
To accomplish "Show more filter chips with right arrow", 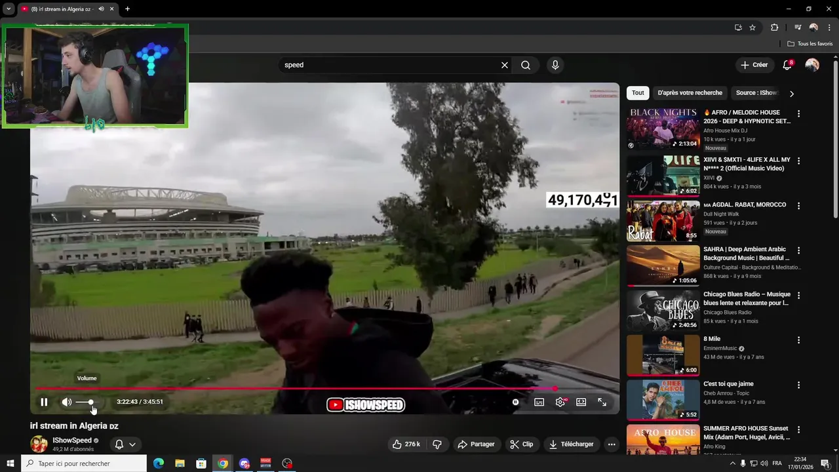I will pos(791,93).
